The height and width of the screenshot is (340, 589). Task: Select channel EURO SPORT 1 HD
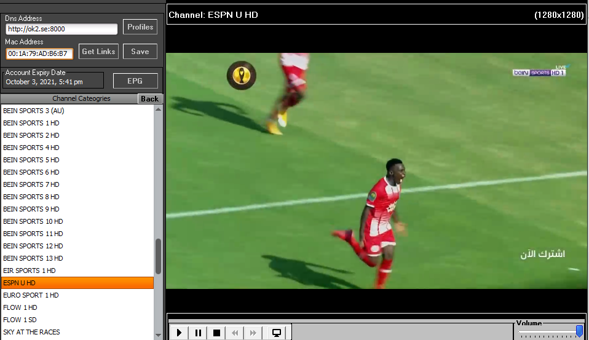tap(77, 295)
